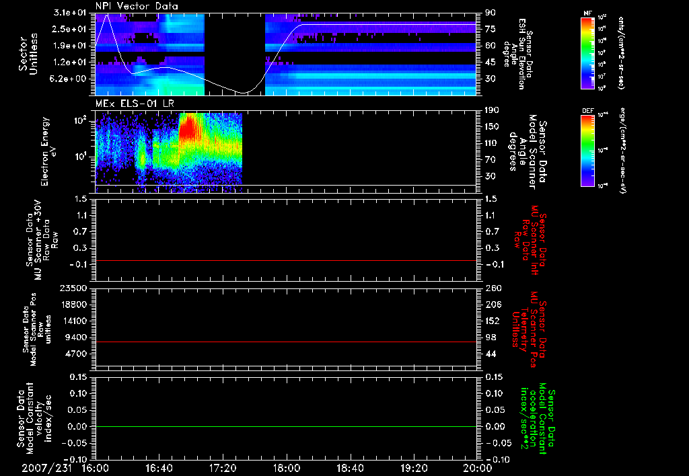The width and height of the screenshot is (689, 476).
Task: Click the '14100' scanner position tick value
Action: [x=74, y=321]
